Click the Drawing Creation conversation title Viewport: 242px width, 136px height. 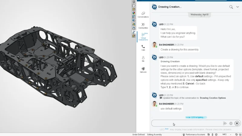(170, 7)
